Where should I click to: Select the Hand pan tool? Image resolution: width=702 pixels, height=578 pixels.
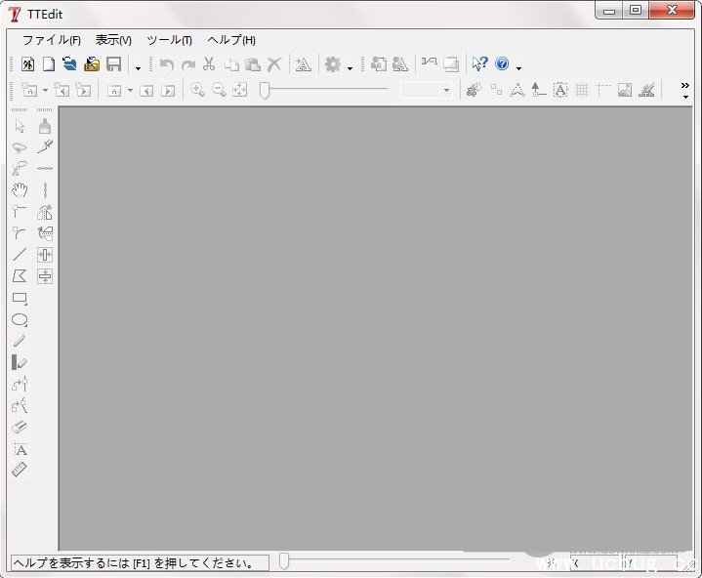click(x=20, y=190)
